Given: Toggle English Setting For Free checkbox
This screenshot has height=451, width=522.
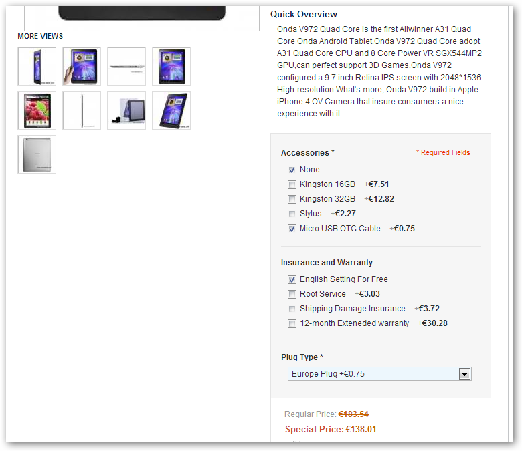Looking at the screenshot, I should pyautogui.click(x=292, y=280).
